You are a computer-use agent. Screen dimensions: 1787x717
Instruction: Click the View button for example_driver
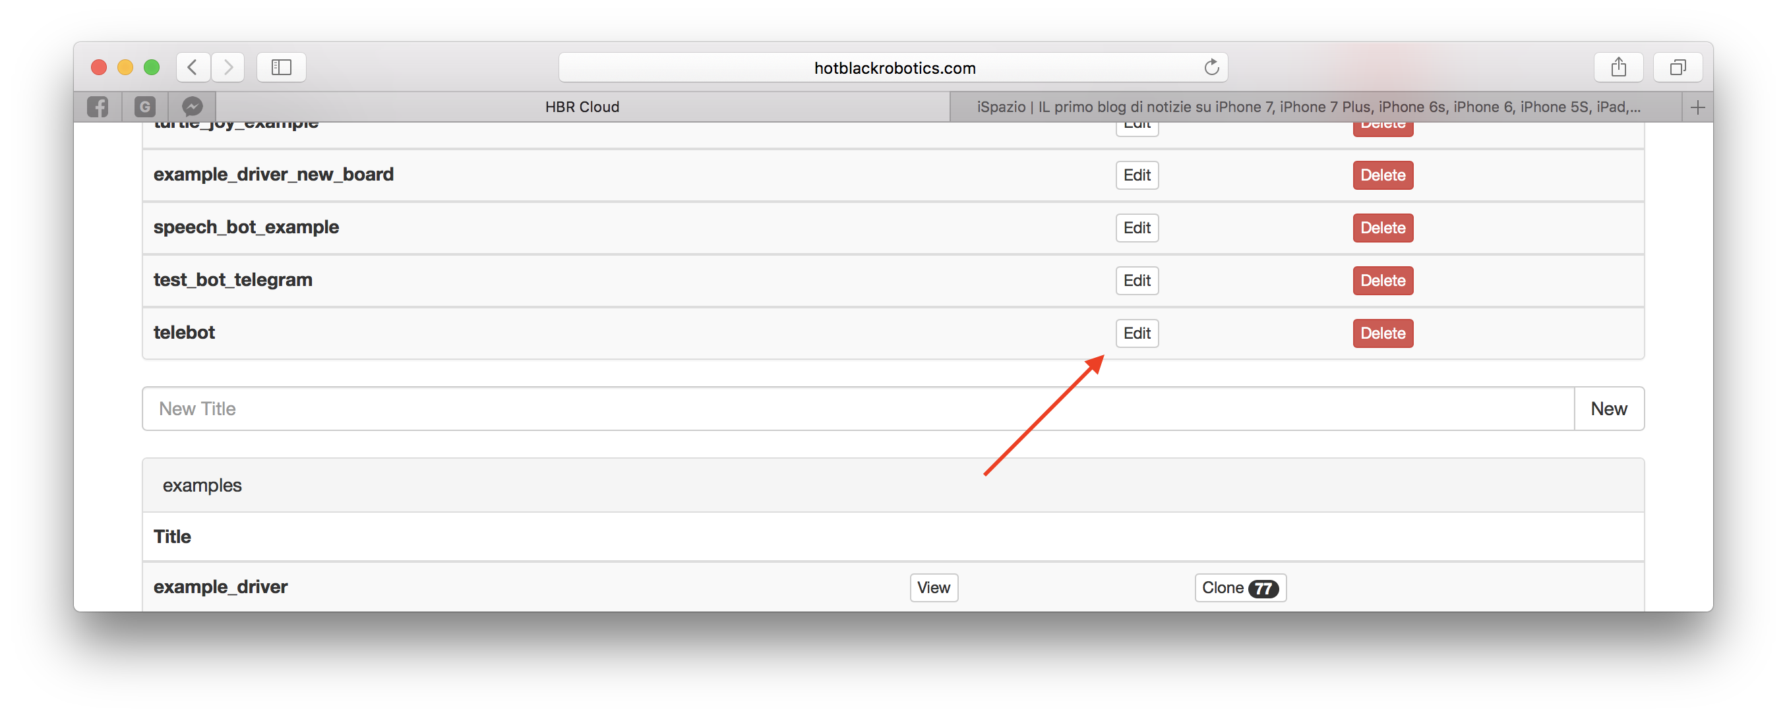[934, 587]
